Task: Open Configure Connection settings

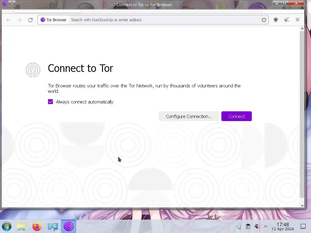Action: click(189, 116)
